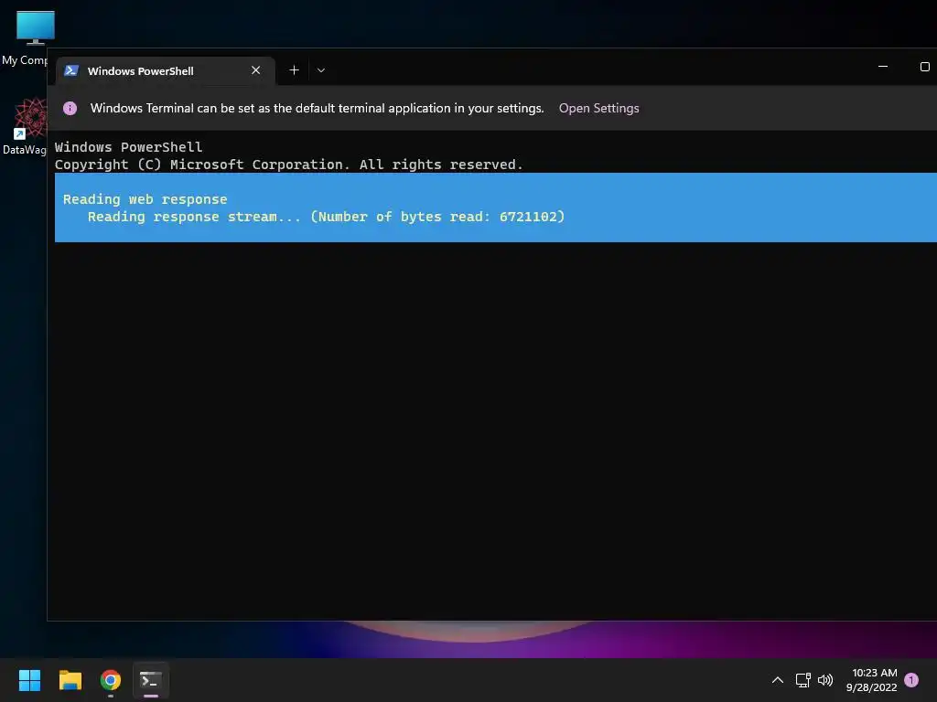
Task: Click the "Reading web response" text
Action: point(145,199)
